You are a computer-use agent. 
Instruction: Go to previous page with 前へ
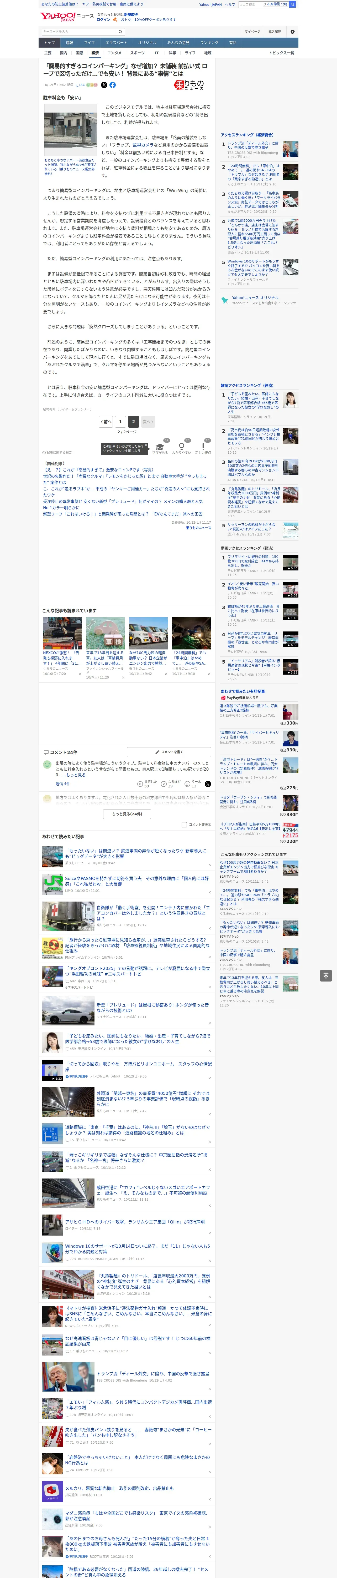point(106,421)
